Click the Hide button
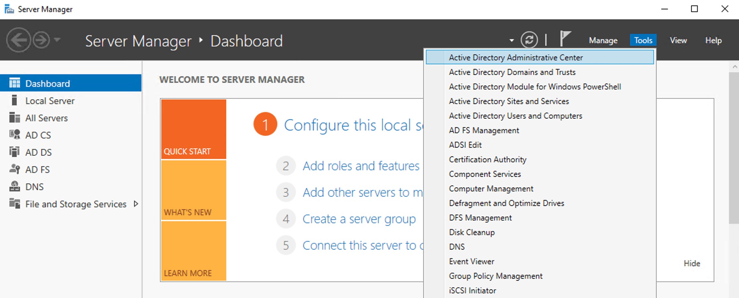The height and width of the screenshot is (298, 739). tap(692, 263)
